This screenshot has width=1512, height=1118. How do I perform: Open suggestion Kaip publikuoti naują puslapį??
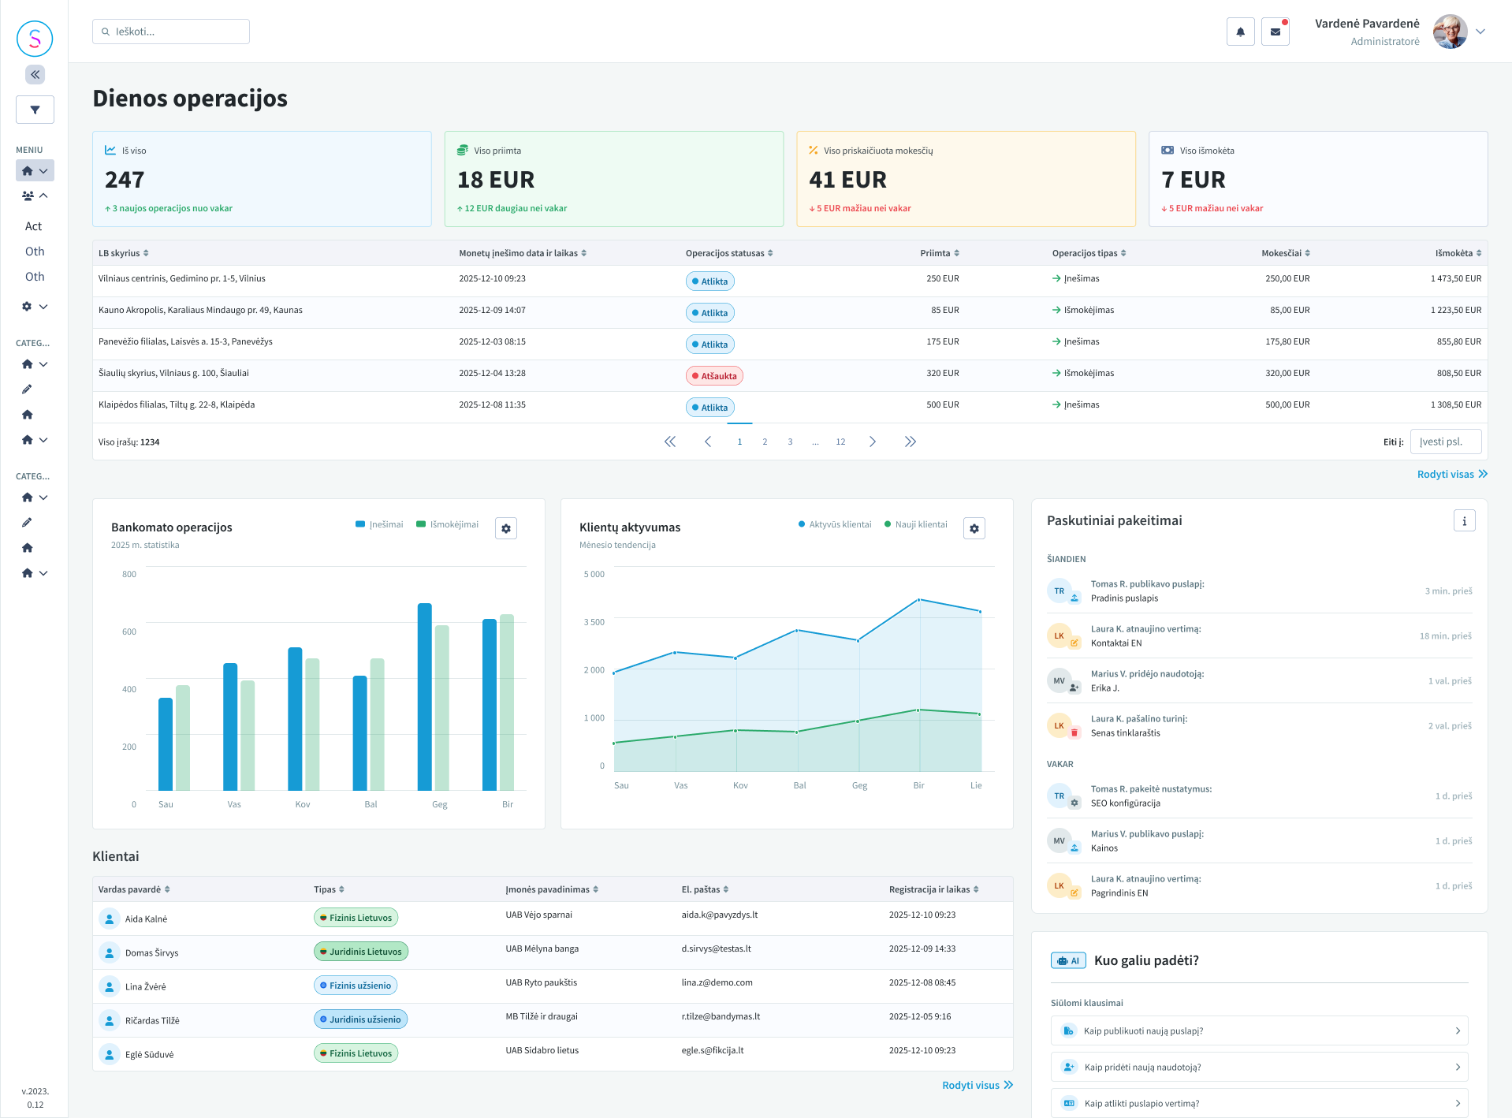click(x=1259, y=1030)
